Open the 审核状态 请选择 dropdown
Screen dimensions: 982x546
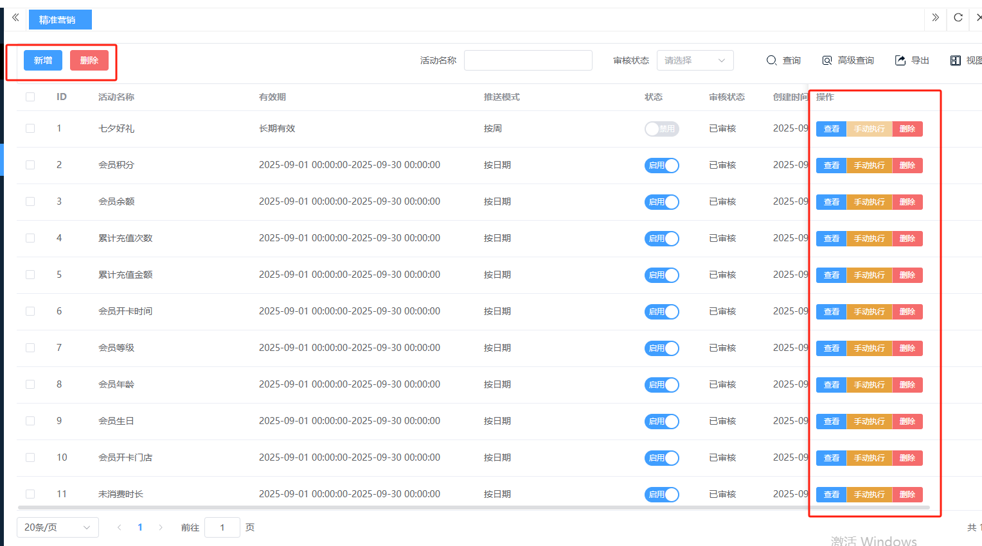[695, 60]
